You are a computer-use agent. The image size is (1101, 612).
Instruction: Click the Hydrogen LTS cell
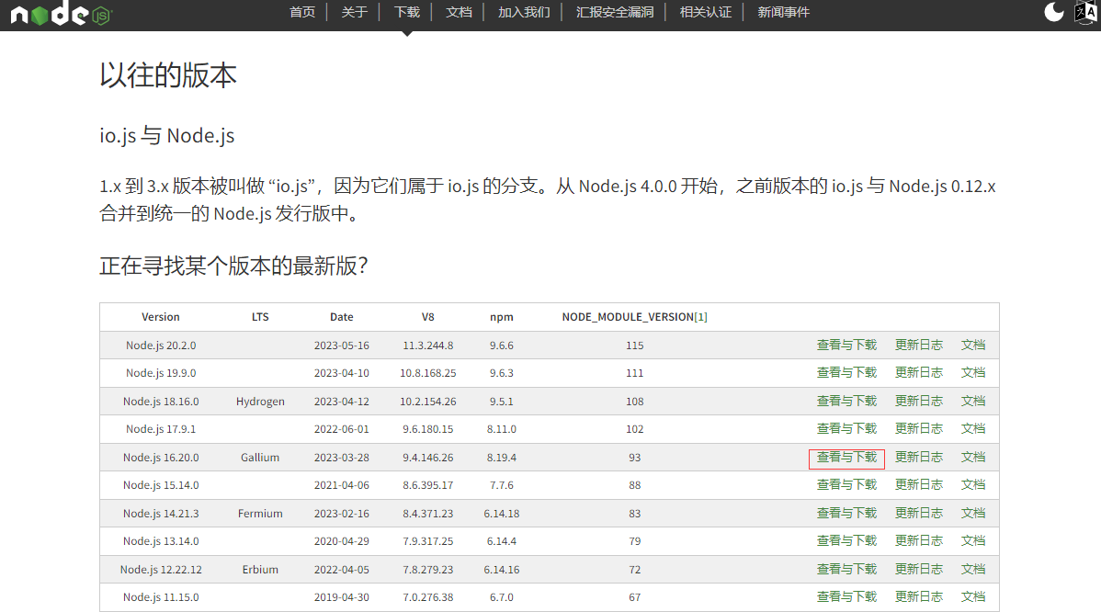point(260,402)
